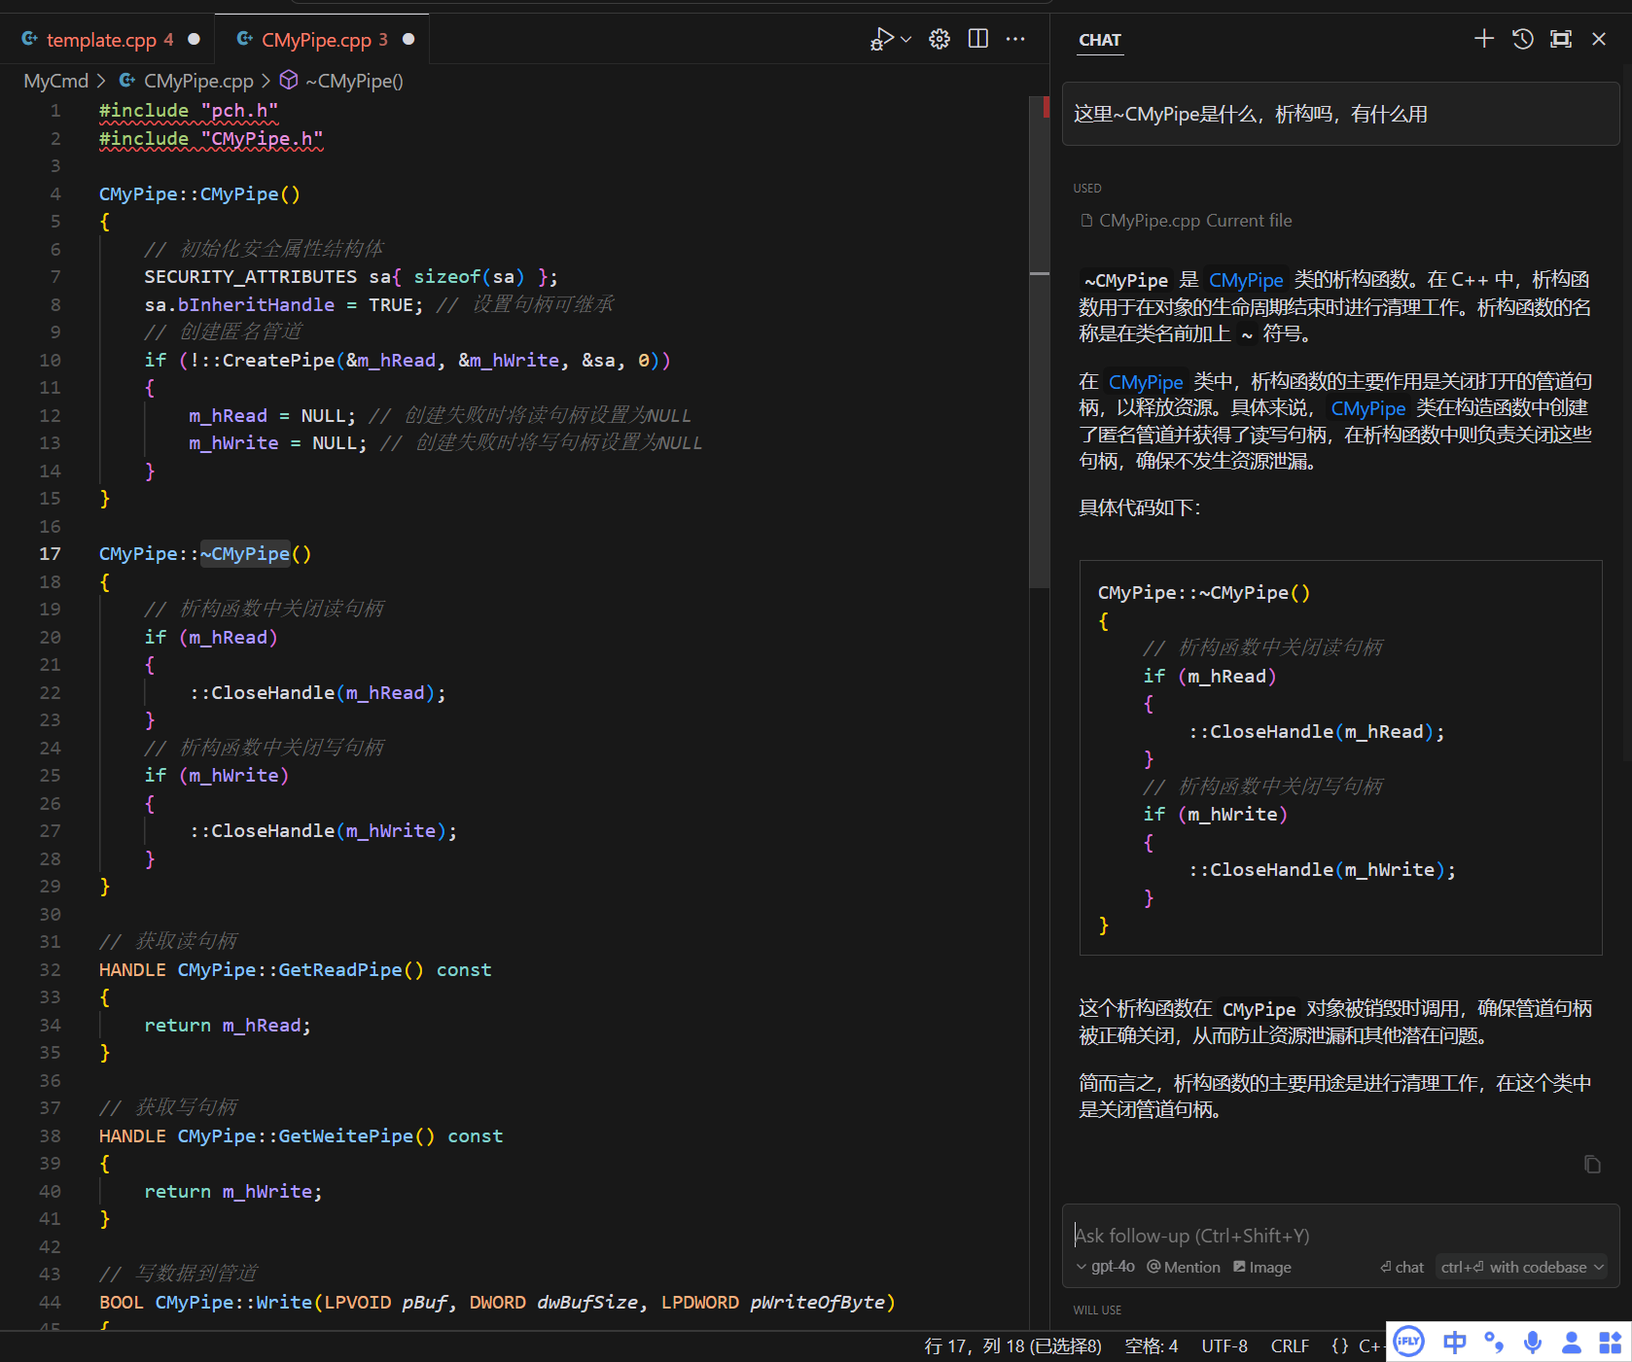The height and width of the screenshot is (1362, 1632).
Task: Click the editor vertical scrollbar thumb
Action: [x=1040, y=342]
